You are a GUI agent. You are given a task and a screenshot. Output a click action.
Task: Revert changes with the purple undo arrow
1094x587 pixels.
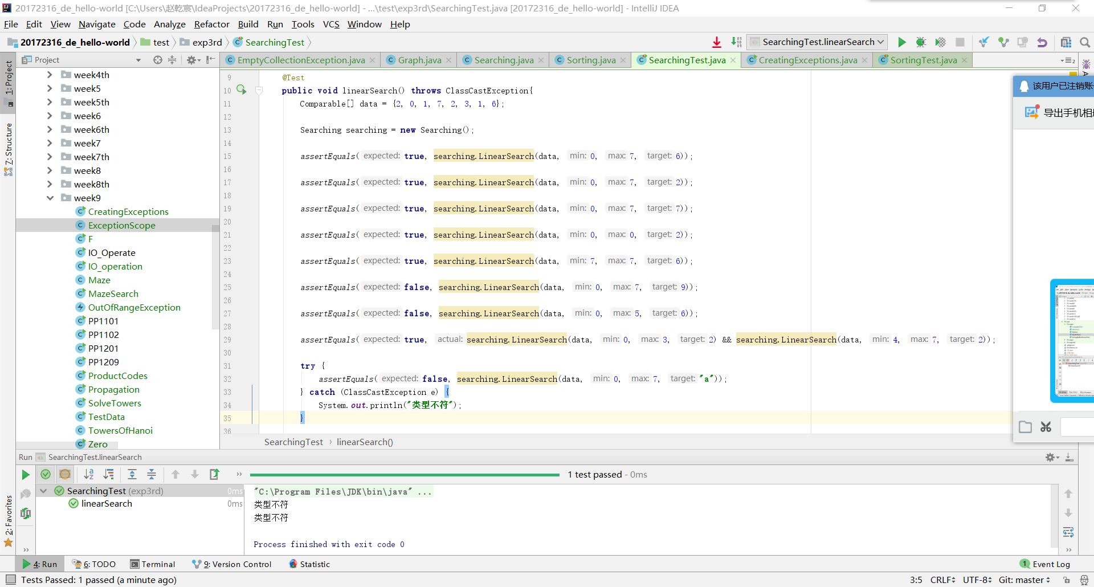click(1042, 42)
